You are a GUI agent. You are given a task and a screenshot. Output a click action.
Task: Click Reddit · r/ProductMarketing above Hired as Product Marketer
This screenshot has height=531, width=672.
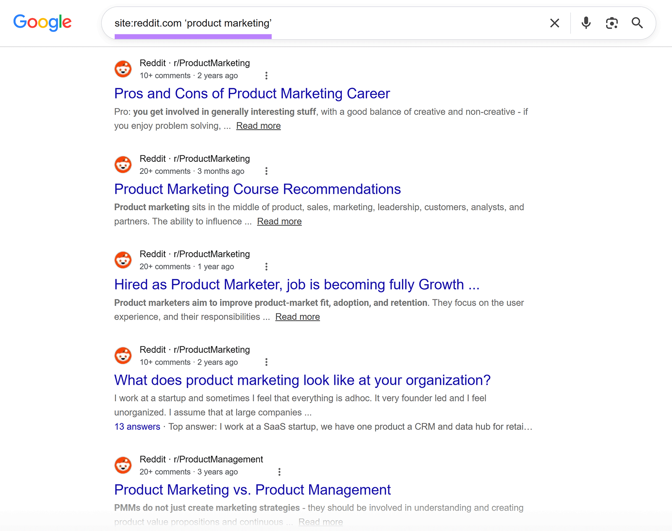(194, 254)
